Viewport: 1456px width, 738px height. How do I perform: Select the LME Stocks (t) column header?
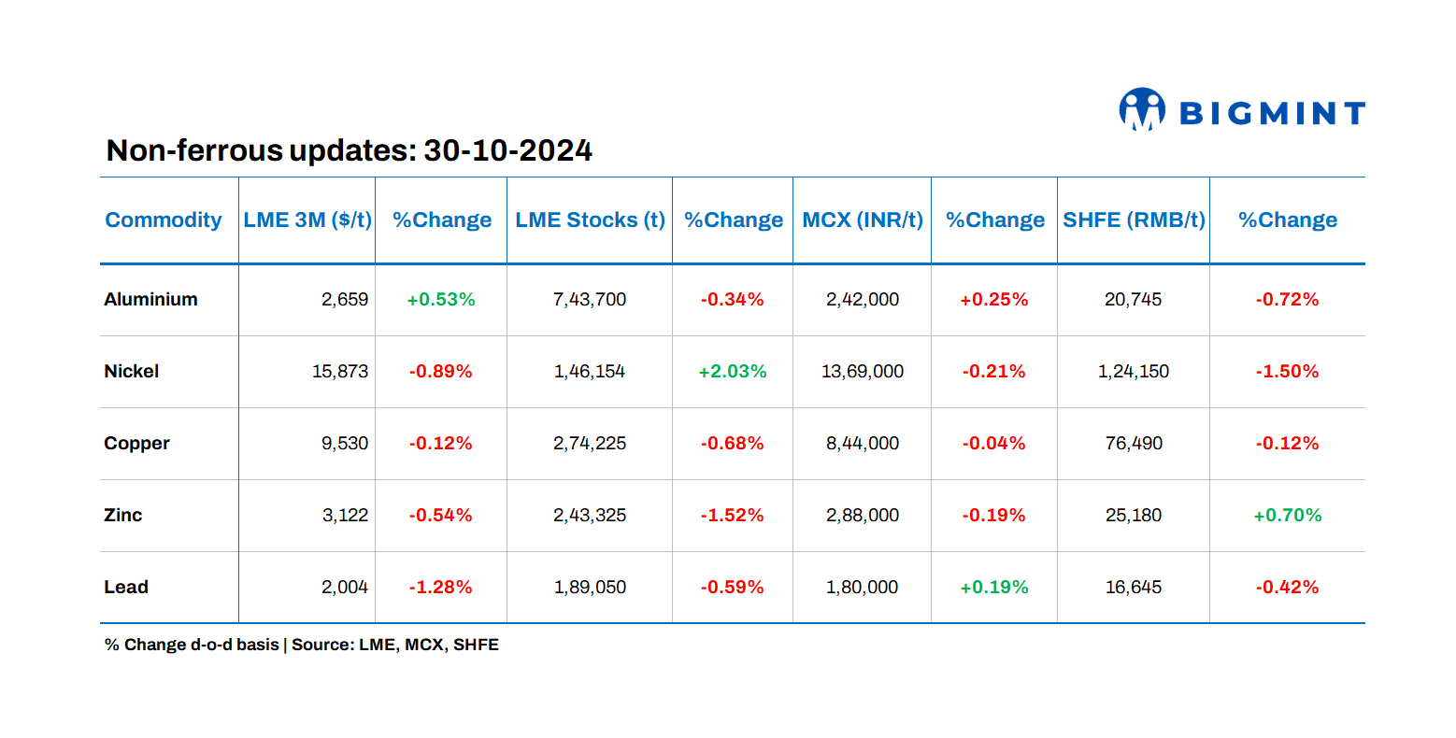pos(590,220)
